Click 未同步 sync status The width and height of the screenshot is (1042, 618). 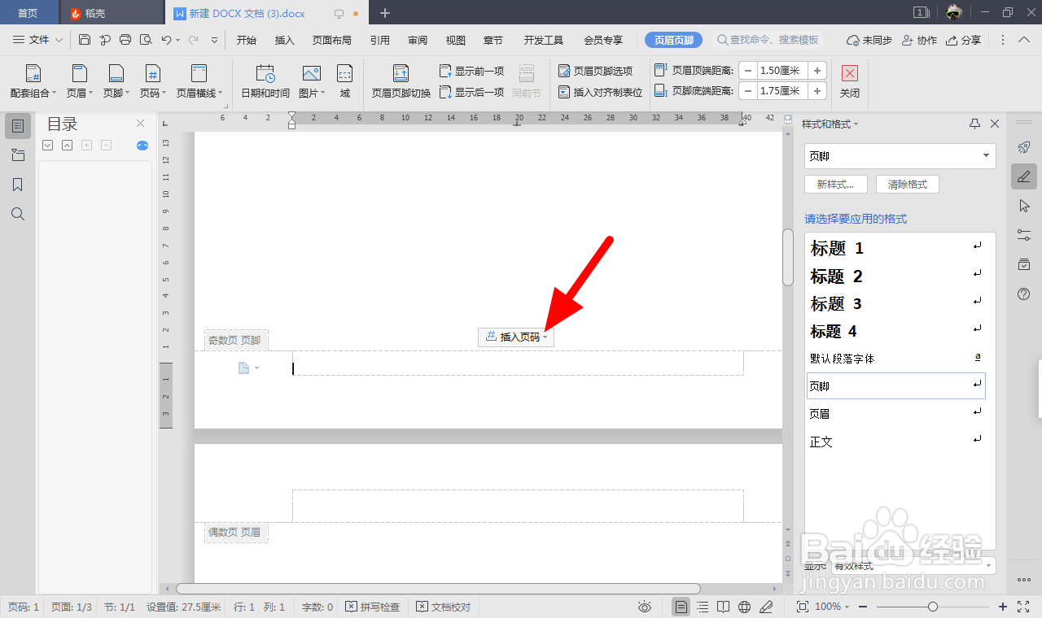[x=869, y=40]
